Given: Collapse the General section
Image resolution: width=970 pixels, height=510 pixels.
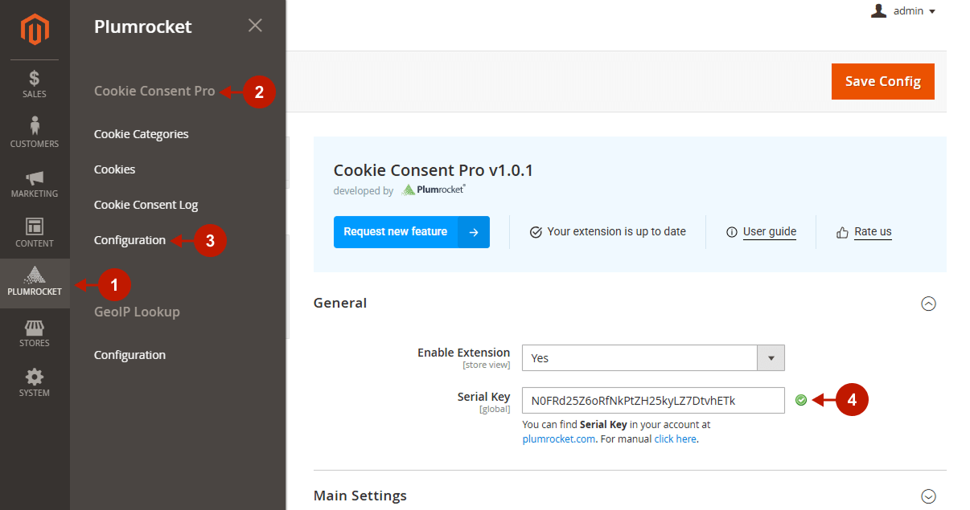Looking at the screenshot, I should [x=928, y=304].
